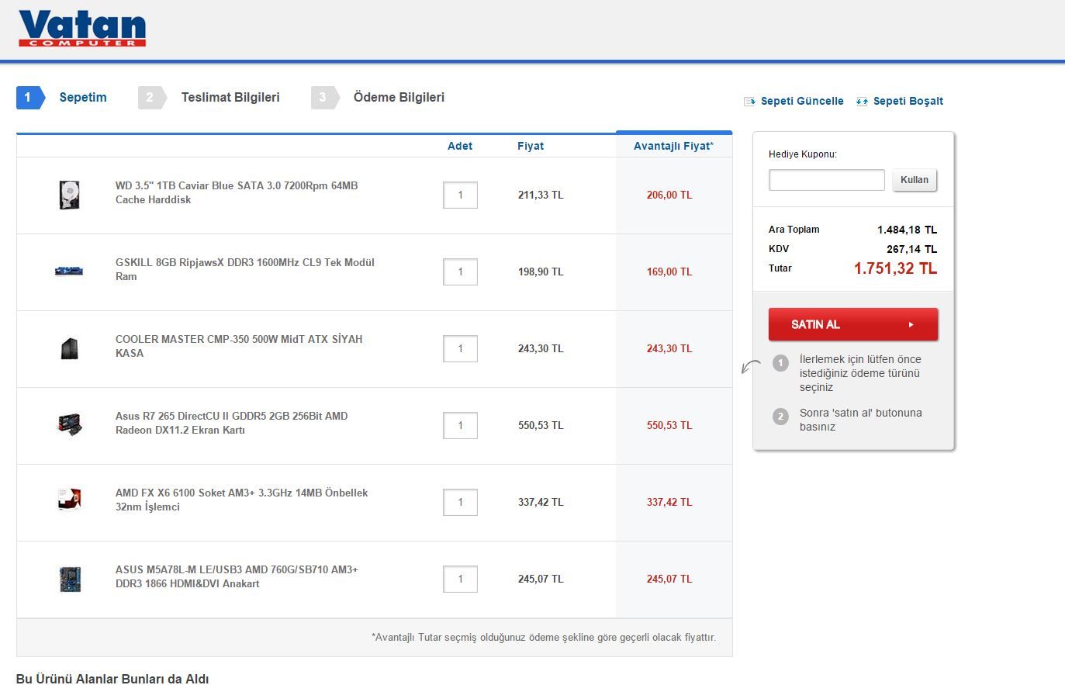Click the step 1 number badge for Sepetim
The width and height of the screenshot is (1065, 685).
pos(30,97)
